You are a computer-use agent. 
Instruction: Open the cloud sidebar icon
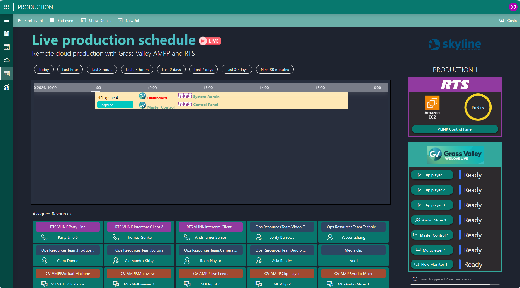click(x=7, y=60)
